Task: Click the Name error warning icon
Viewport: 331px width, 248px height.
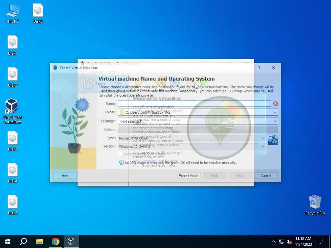Action: coord(275,104)
